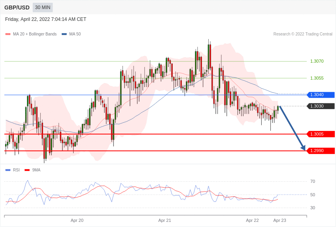Click the date and time text
The image size is (336, 227).
point(45,19)
